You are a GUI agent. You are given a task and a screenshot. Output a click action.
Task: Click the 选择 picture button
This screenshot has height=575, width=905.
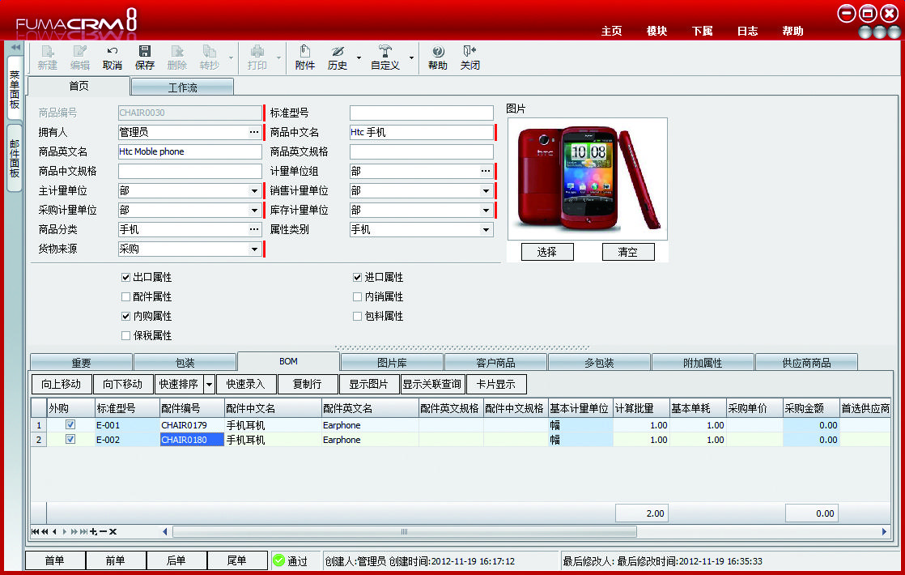click(x=547, y=252)
